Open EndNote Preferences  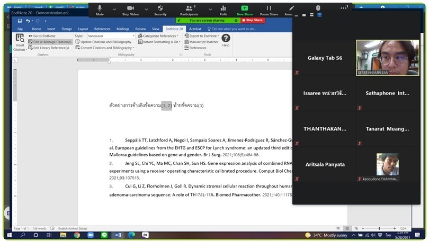click(198, 48)
